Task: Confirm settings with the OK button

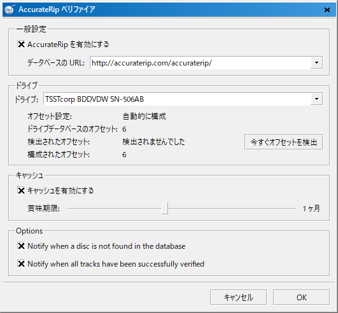Action: [301, 297]
